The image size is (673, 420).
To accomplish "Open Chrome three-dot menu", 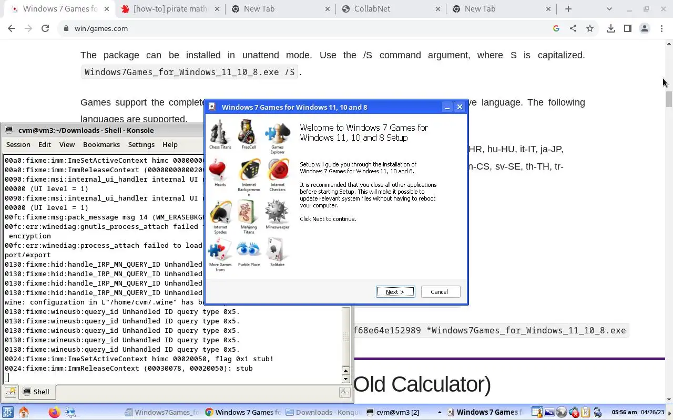I will click(x=661, y=28).
